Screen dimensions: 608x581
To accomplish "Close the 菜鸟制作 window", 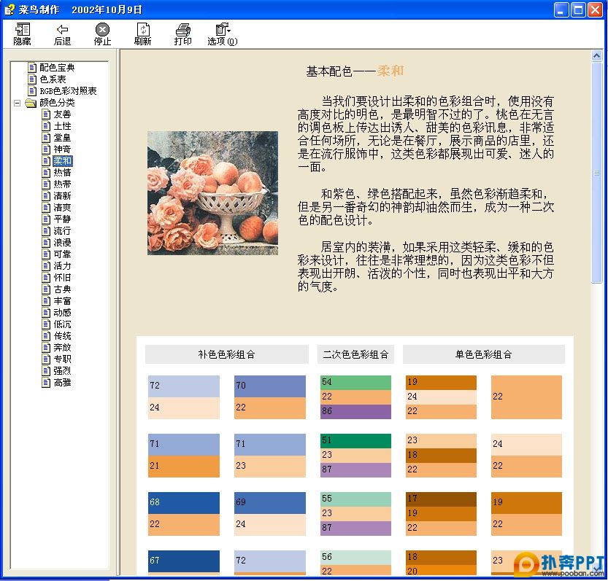I will click(595, 9).
